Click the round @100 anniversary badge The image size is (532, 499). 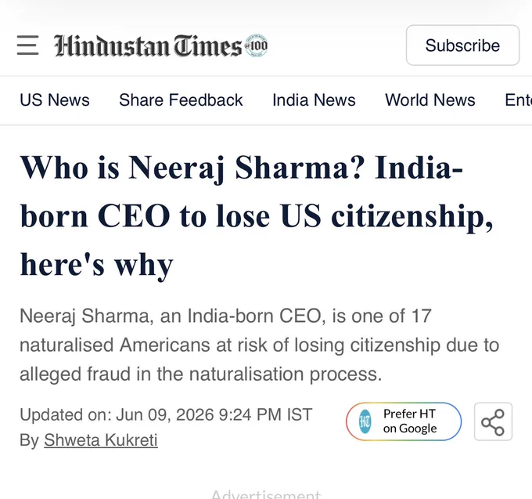256,45
